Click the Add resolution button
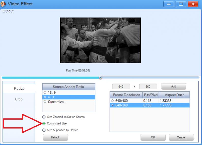The height and width of the screenshot is (145, 202). click(x=174, y=86)
